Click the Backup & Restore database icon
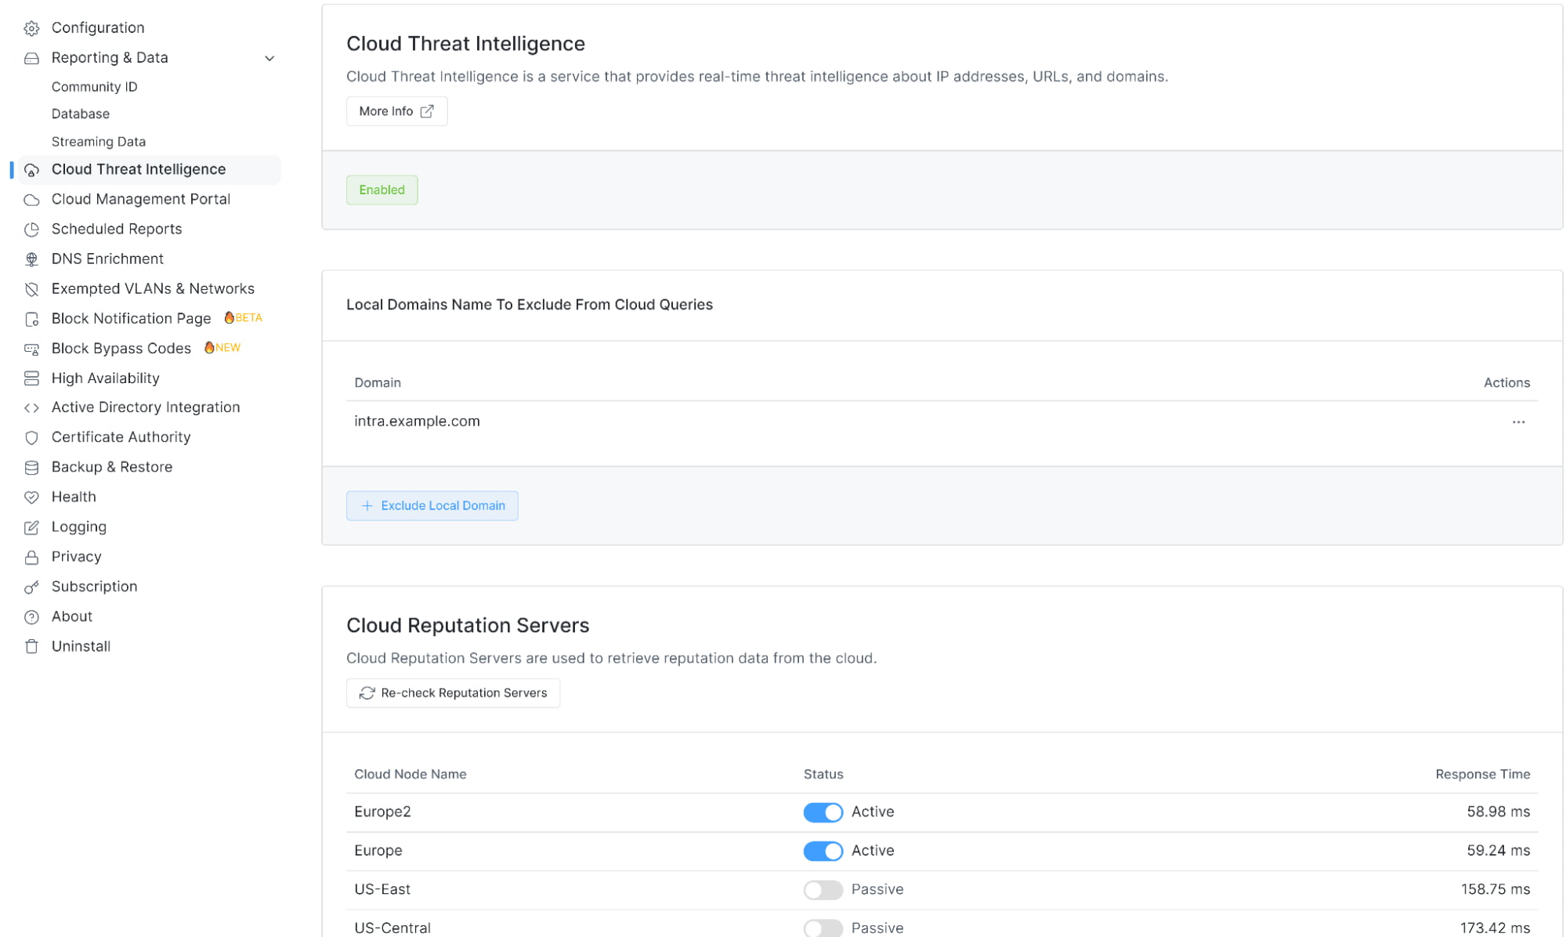This screenshot has width=1566, height=937. [x=31, y=468]
